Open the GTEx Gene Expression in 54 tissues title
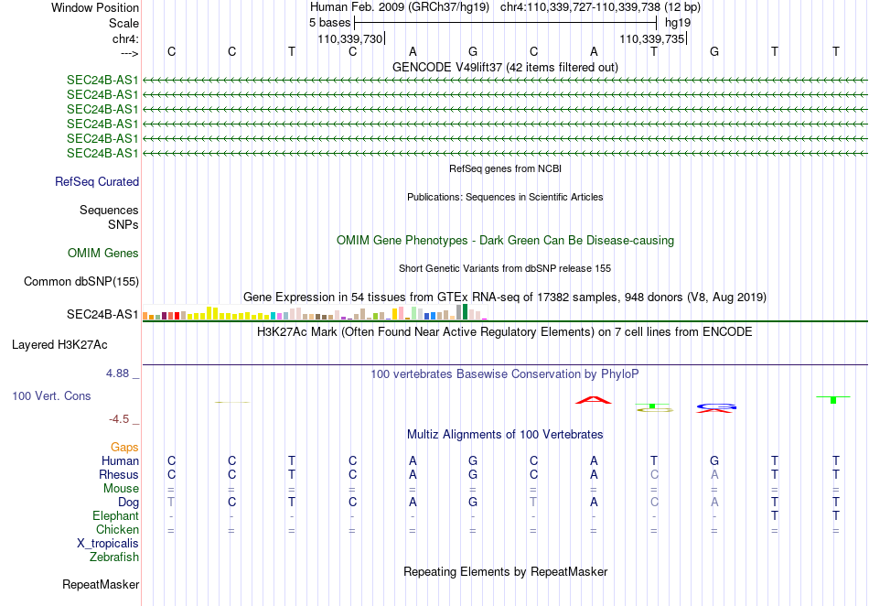 (505, 298)
